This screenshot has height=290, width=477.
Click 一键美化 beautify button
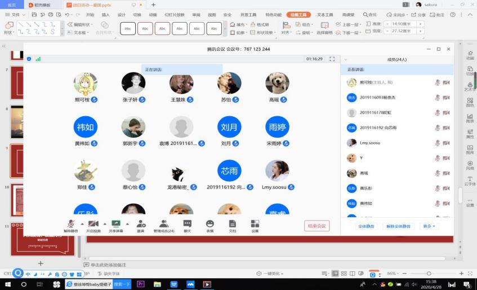click(x=270, y=274)
